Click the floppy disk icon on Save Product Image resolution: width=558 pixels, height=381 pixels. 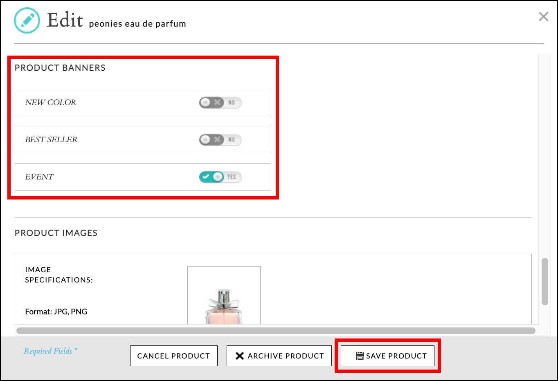point(360,356)
